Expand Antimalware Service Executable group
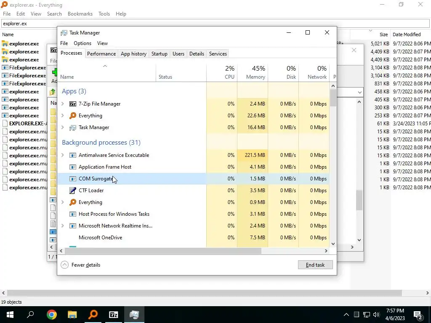This screenshot has height=323, width=431. point(63,155)
